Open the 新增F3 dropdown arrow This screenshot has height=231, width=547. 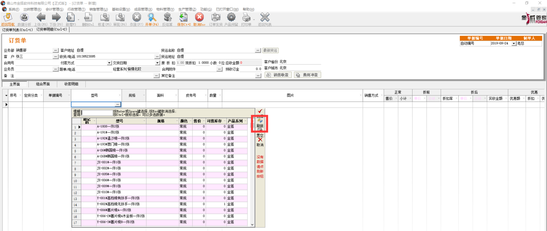78,20
